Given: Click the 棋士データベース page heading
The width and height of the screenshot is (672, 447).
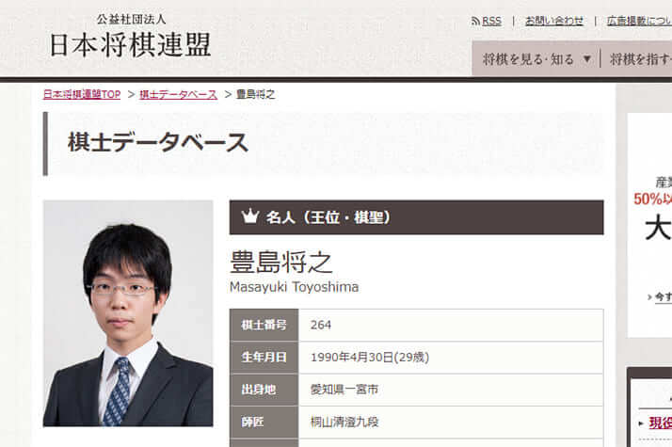Looking at the screenshot, I should click(x=158, y=143).
